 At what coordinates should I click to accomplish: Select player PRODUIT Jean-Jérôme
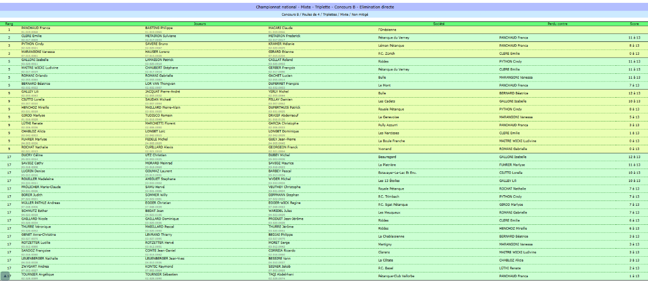click(286, 219)
